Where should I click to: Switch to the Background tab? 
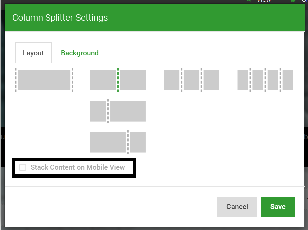click(80, 53)
